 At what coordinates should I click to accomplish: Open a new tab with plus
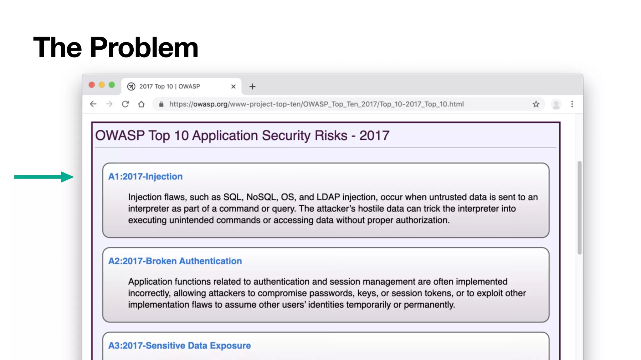point(252,87)
